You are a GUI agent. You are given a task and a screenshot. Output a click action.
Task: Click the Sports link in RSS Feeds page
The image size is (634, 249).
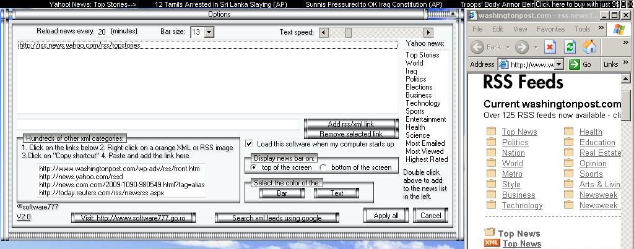(x=591, y=174)
